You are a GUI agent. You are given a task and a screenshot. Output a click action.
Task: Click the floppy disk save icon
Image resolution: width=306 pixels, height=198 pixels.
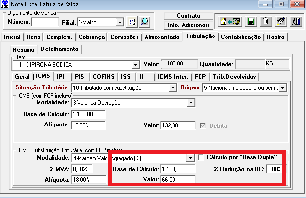pos(251,21)
